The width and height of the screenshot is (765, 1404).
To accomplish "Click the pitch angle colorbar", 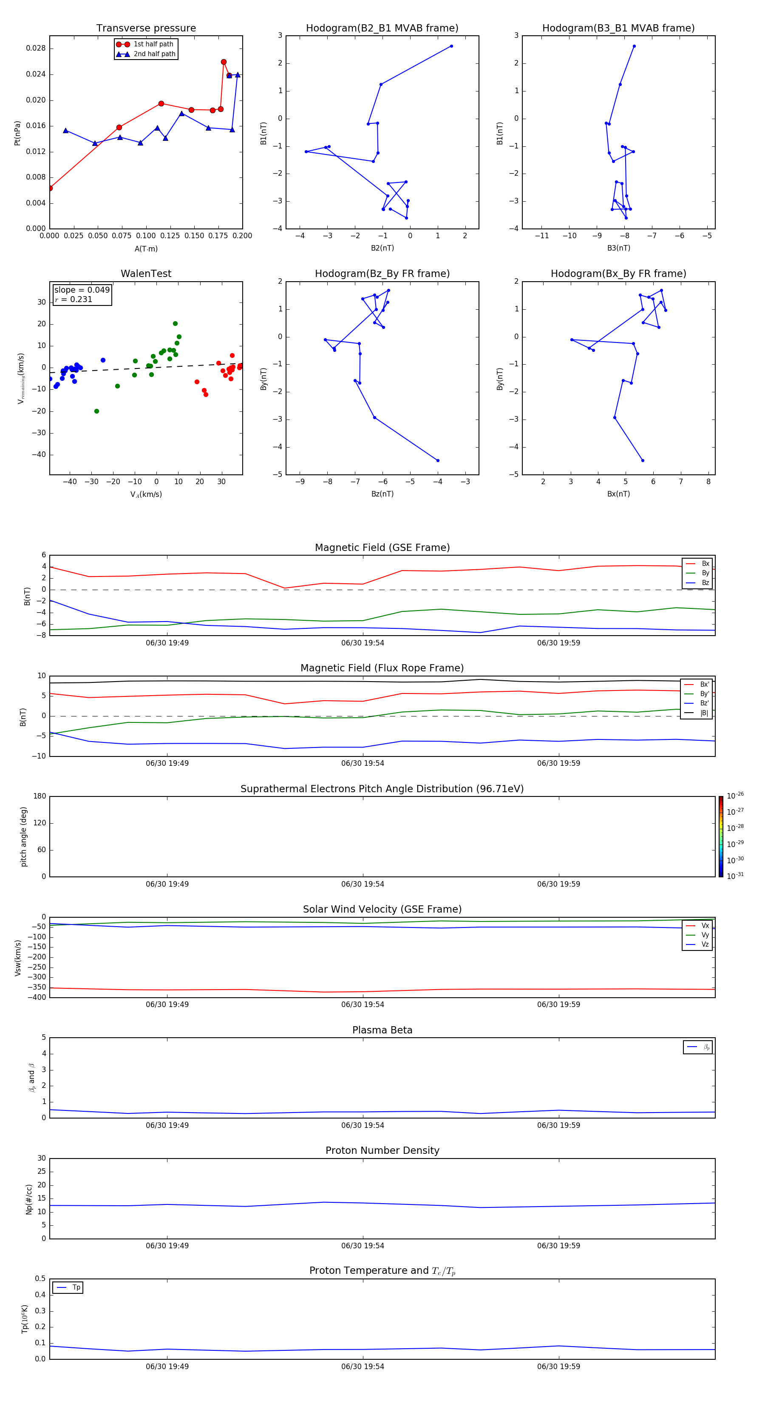I will pyautogui.click(x=721, y=836).
